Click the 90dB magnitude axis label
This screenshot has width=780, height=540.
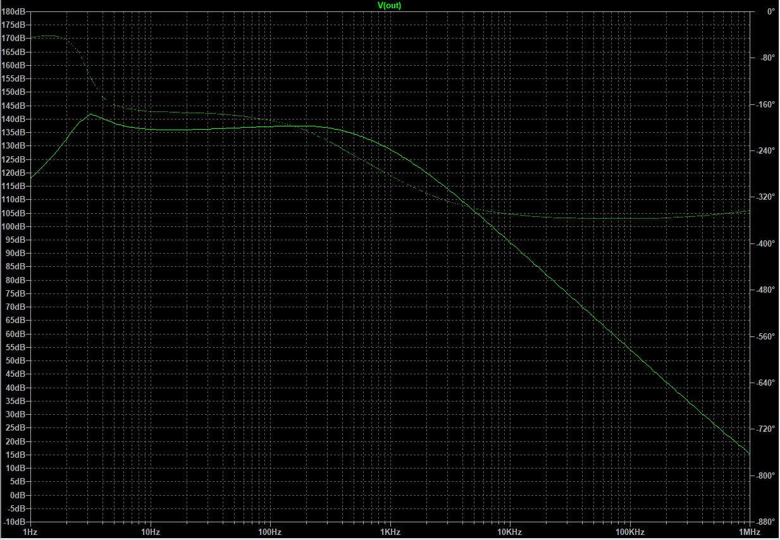click(x=16, y=254)
